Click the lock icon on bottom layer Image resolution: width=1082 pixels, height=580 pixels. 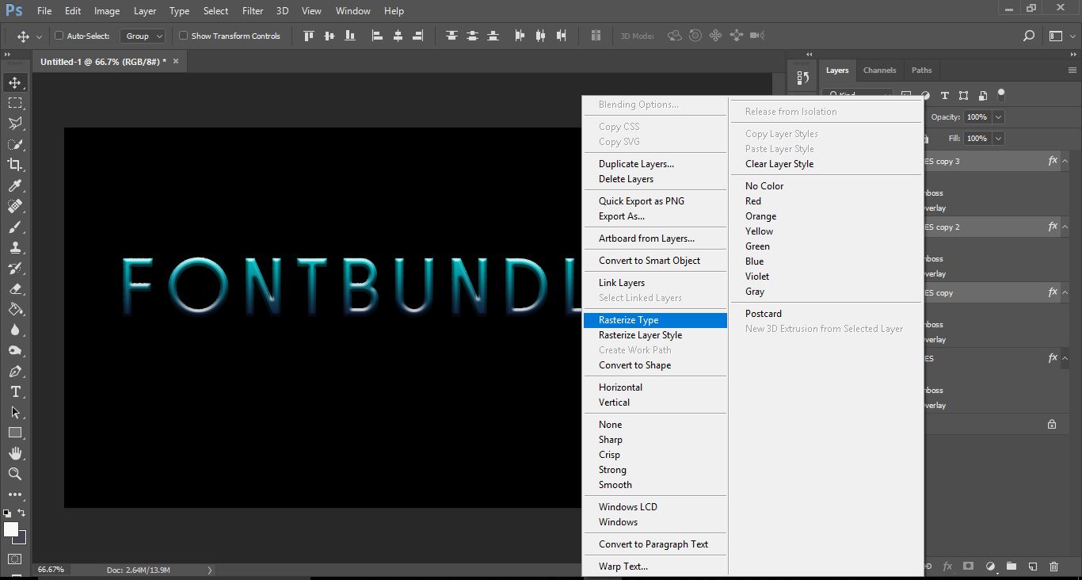click(1052, 424)
